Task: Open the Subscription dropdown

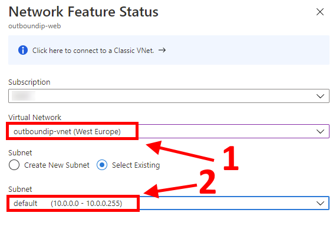Action: click(x=169, y=96)
